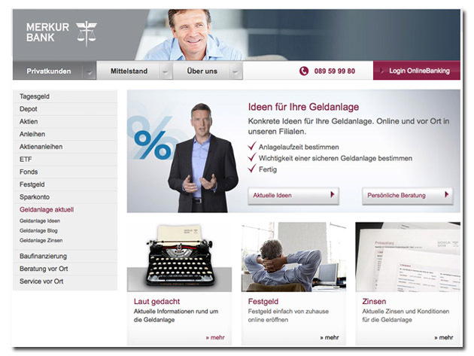Click the red phone icon
This screenshot has width=474, height=356.
304,71
